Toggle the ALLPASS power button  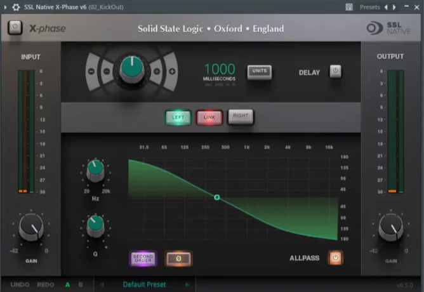(x=335, y=258)
